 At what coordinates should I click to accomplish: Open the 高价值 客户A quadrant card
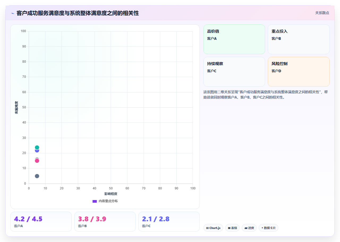[234, 39]
